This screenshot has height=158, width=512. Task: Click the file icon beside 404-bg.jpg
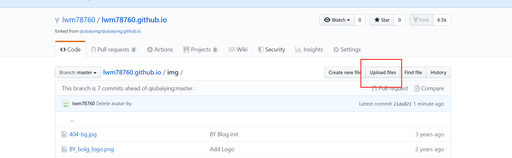coord(64,134)
